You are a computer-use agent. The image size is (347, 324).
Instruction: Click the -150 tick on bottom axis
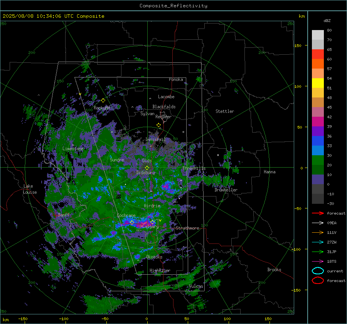coord(23,319)
